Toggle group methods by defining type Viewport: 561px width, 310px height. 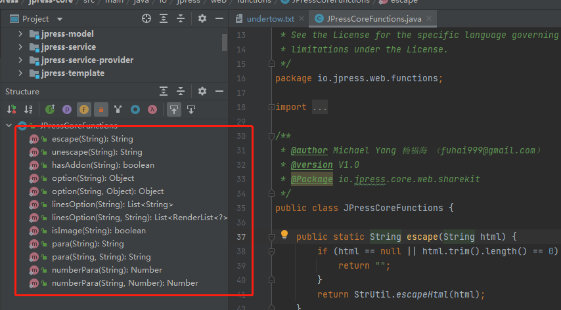118,109
